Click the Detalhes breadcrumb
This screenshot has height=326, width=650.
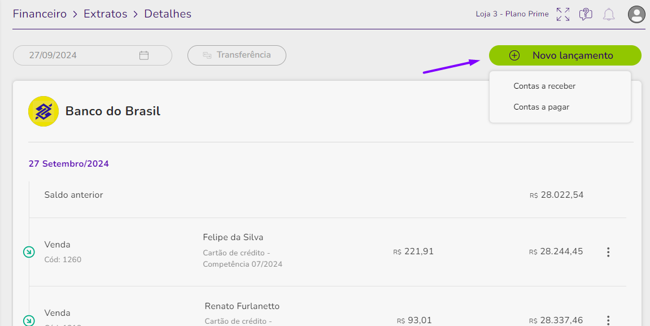168,14
